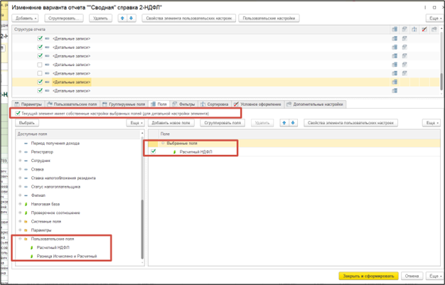Click fields icon in highlighted Детальные записи row

pos(395,82)
